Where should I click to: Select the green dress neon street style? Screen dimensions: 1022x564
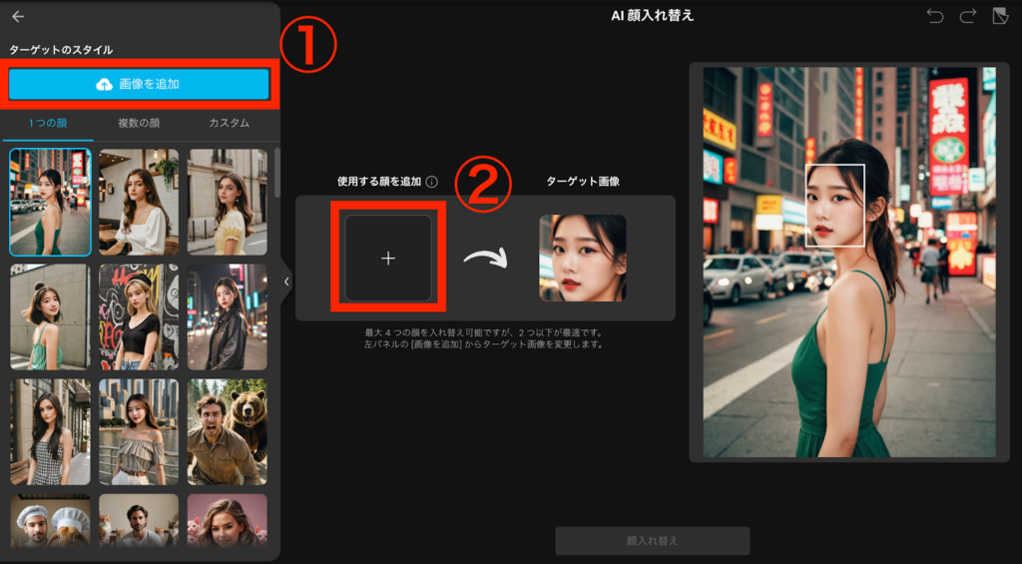click(50, 202)
